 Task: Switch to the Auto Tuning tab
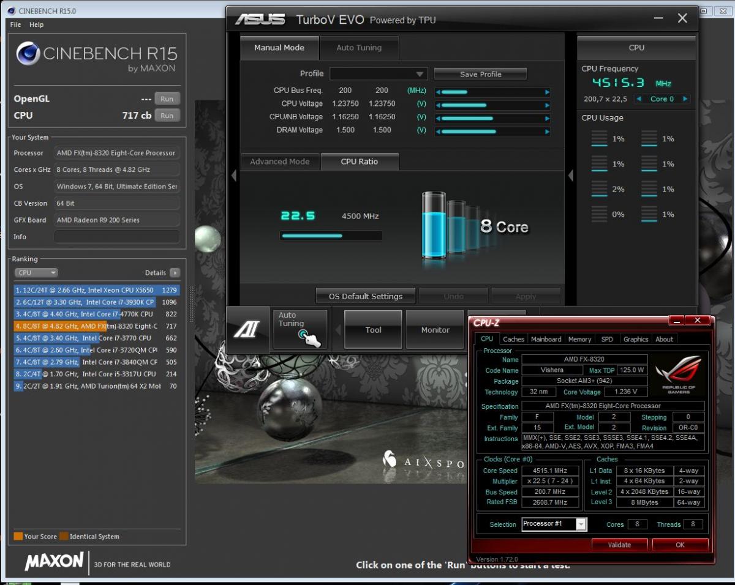pyautogui.click(x=359, y=48)
